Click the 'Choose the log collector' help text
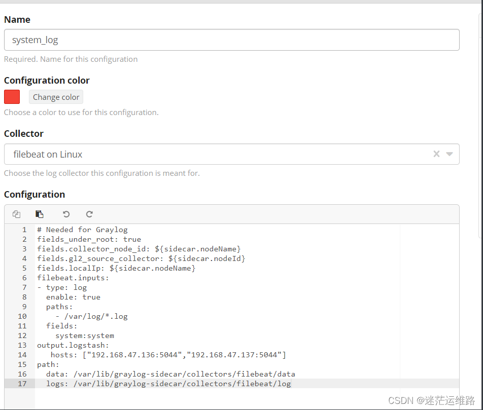483x410 pixels. click(102, 173)
